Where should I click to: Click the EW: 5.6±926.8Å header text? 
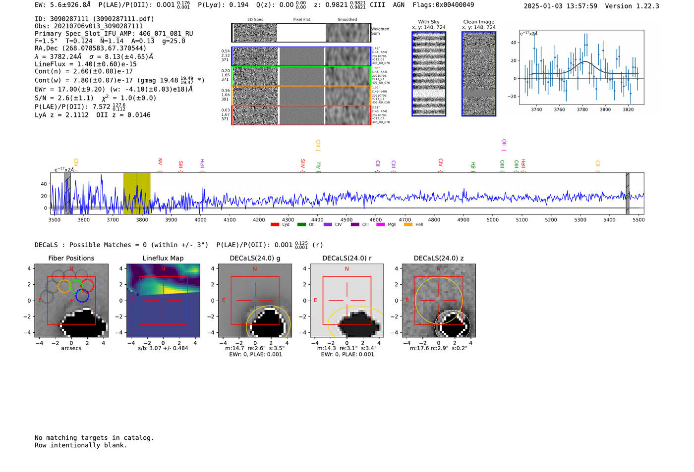coord(63,5)
